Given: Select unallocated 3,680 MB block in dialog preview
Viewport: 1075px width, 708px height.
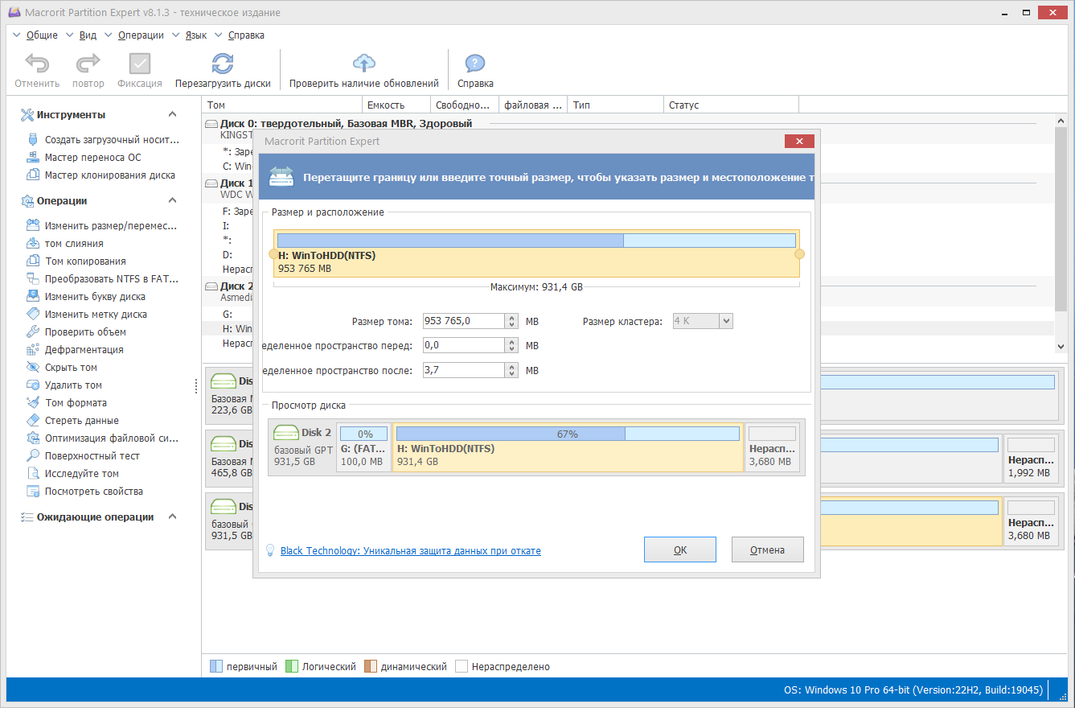Looking at the screenshot, I should [772, 447].
